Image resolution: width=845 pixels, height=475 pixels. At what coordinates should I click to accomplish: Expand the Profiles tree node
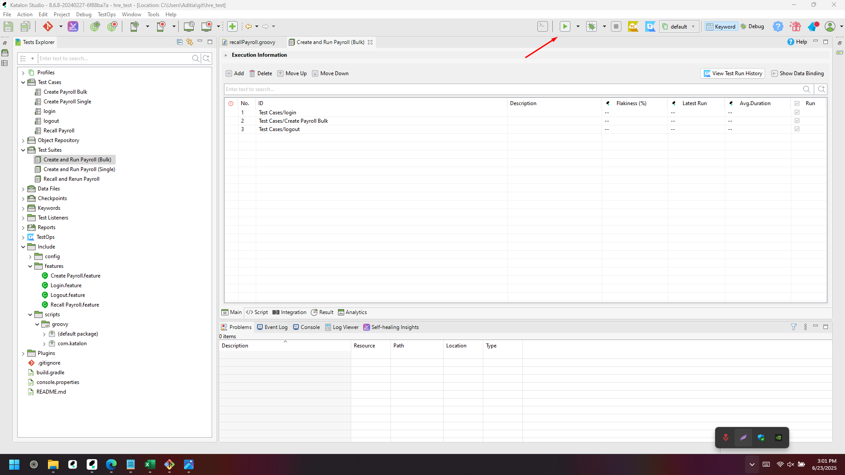coord(23,73)
